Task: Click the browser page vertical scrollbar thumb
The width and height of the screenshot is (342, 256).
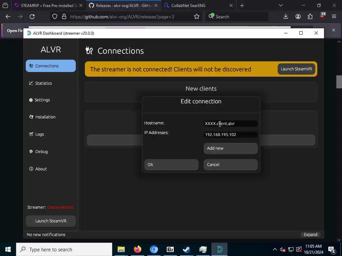Action: [339, 82]
